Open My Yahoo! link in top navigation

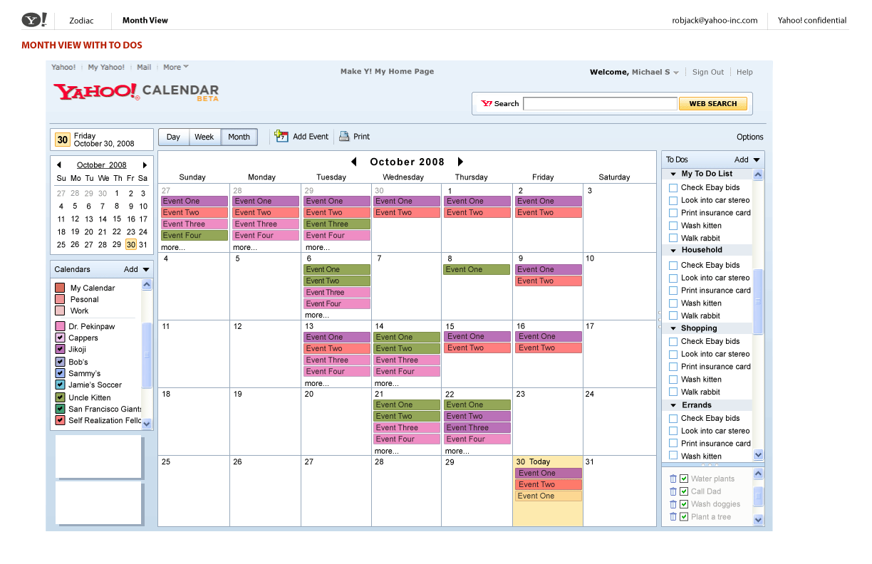click(106, 67)
